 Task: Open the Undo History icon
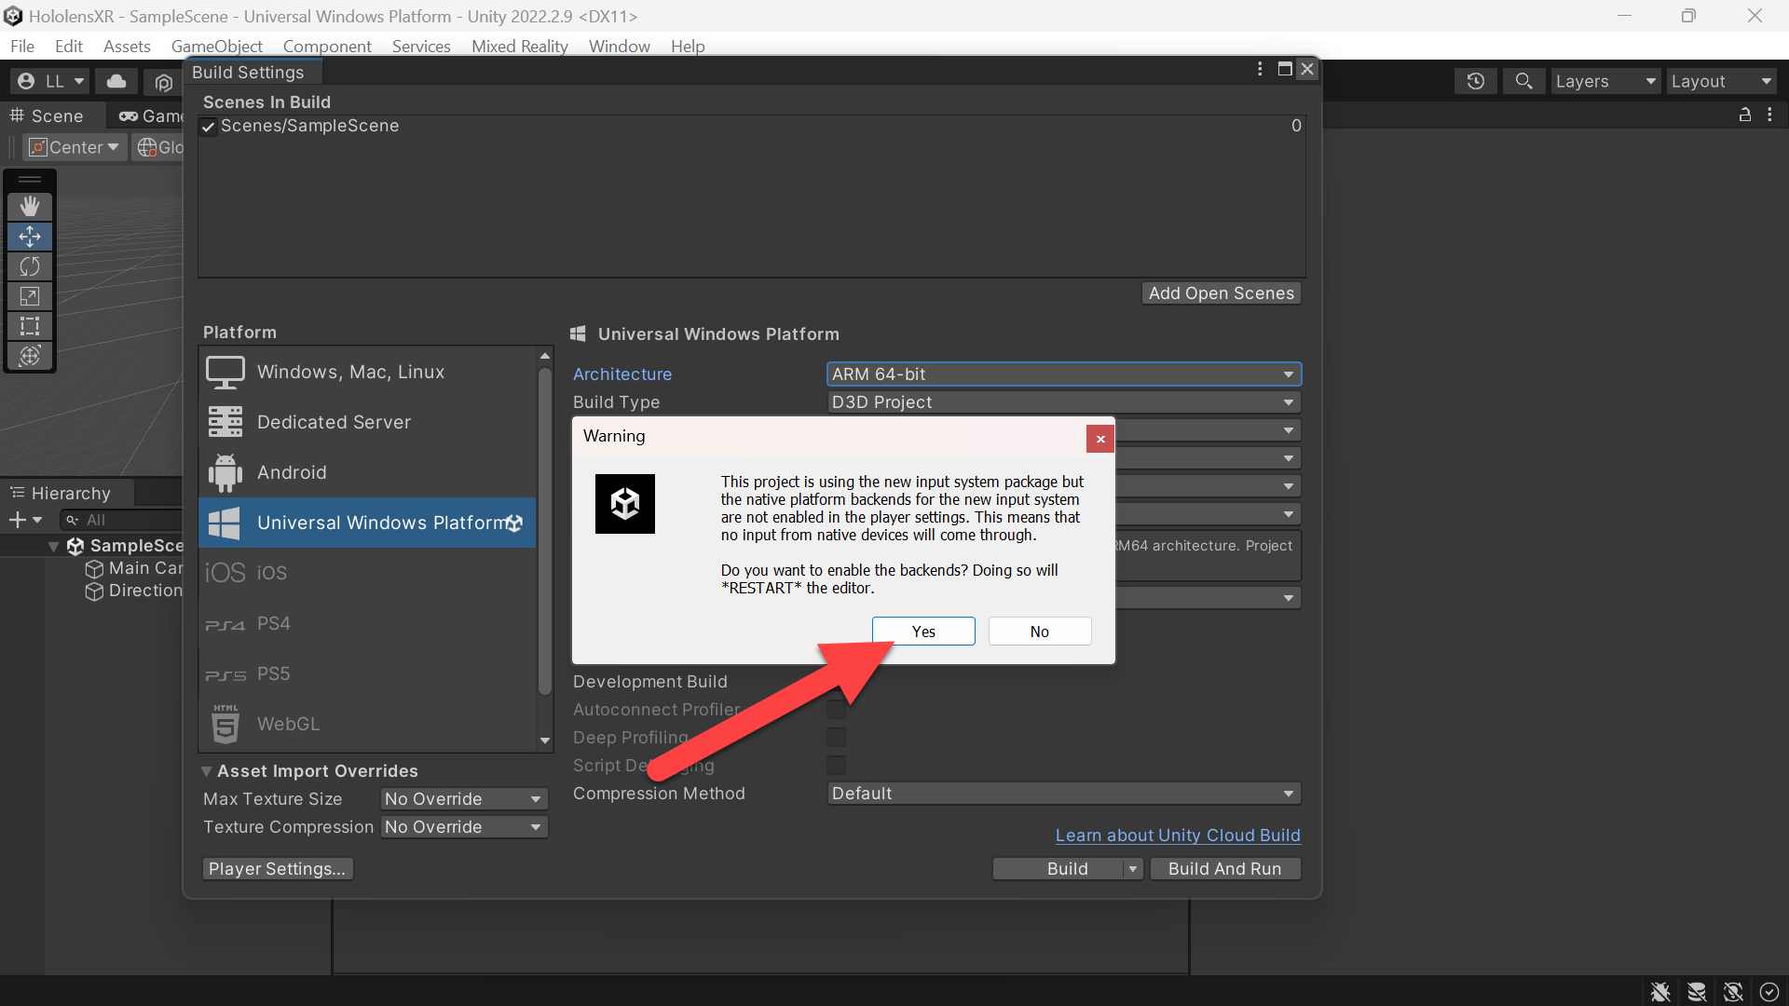(1475, 82)
